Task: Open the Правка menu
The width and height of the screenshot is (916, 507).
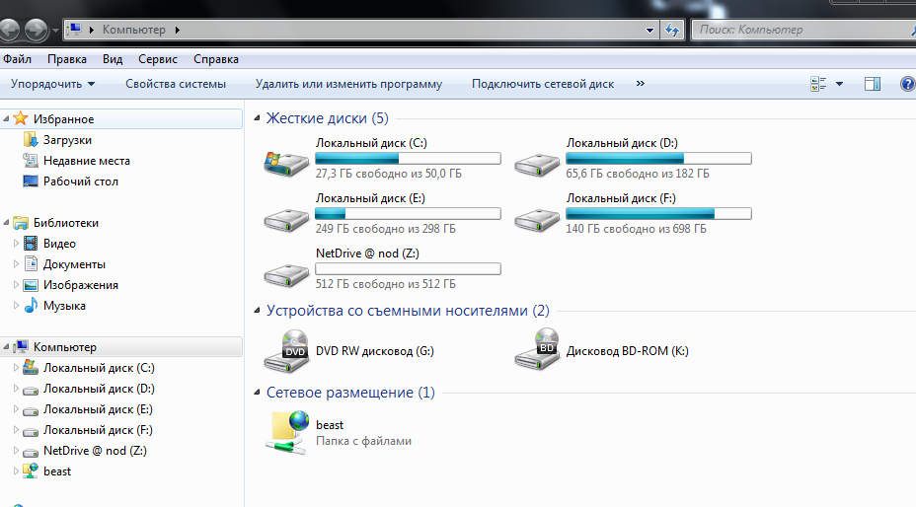Action: 67,59
